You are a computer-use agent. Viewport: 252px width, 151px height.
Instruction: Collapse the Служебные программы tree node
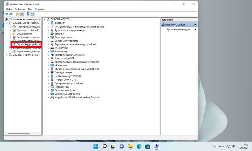click(x=7, y=23)
